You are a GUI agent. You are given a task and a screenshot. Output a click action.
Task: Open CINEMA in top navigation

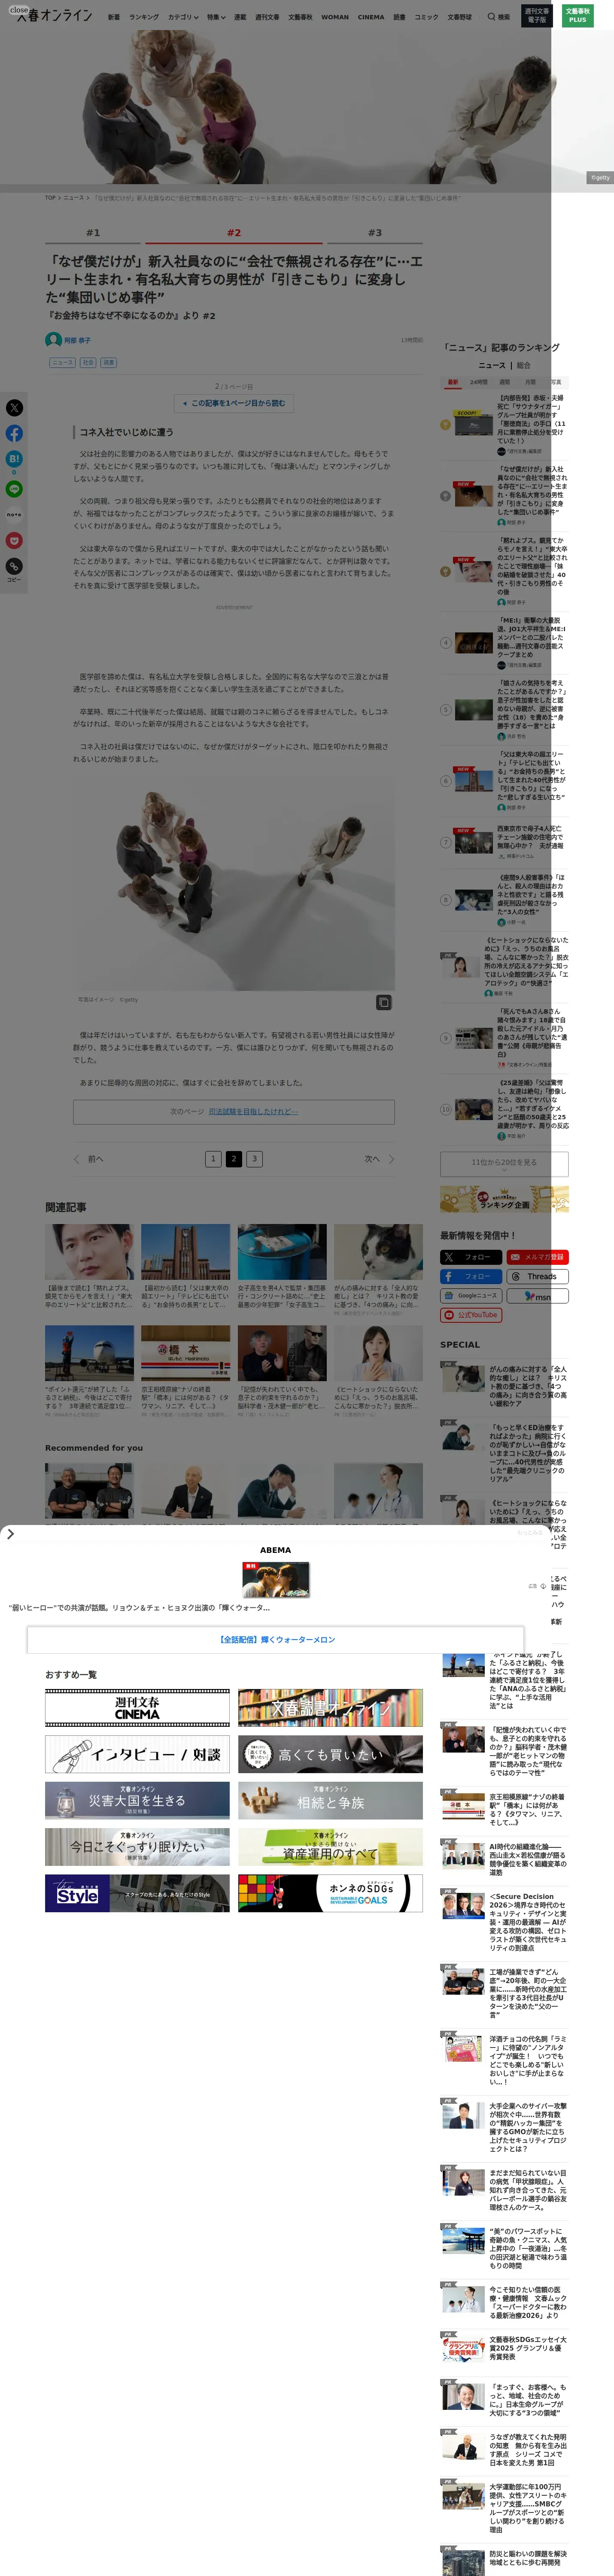371,17
